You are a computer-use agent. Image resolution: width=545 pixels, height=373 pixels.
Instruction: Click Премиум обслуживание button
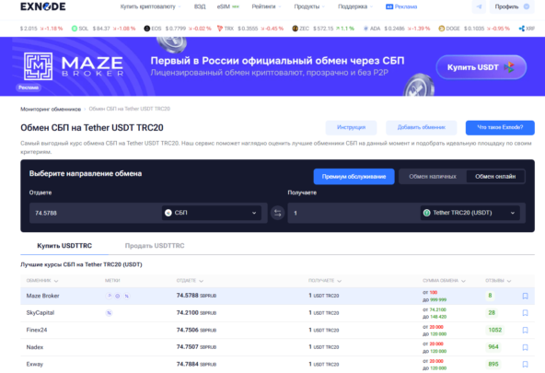[x=354, y=177]
